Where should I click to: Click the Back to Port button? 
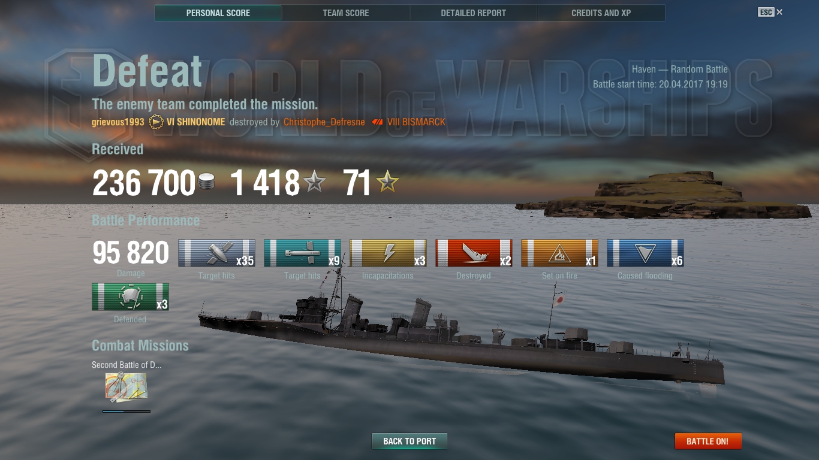pyautogui.click(x=409, y=441)
